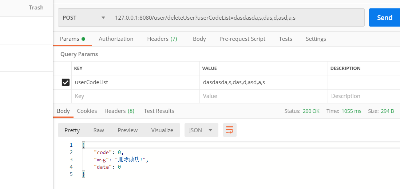Click the empty Description placeholder field

click(364, 96)
